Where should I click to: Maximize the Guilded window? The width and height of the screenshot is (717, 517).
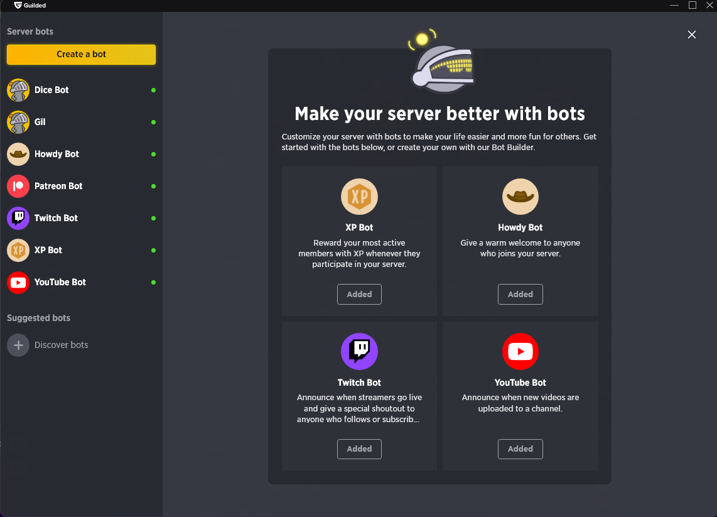click(693, 6)
